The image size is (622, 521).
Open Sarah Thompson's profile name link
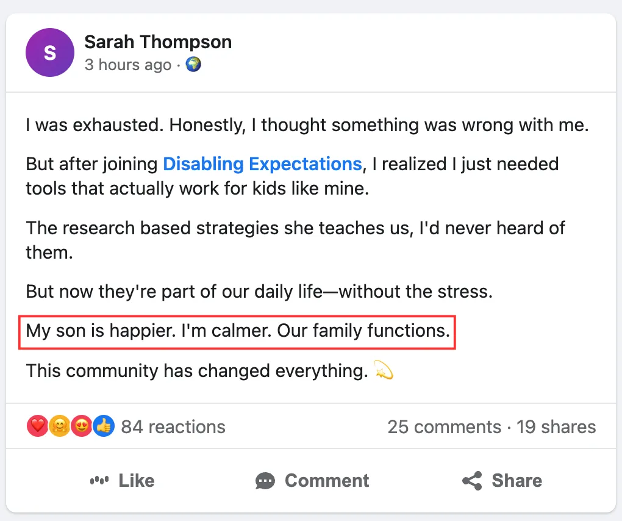[158, 42]
